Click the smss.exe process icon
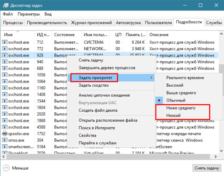Image resolution: width=224 pixels, height=176 pixels. [x=5, y=140]
